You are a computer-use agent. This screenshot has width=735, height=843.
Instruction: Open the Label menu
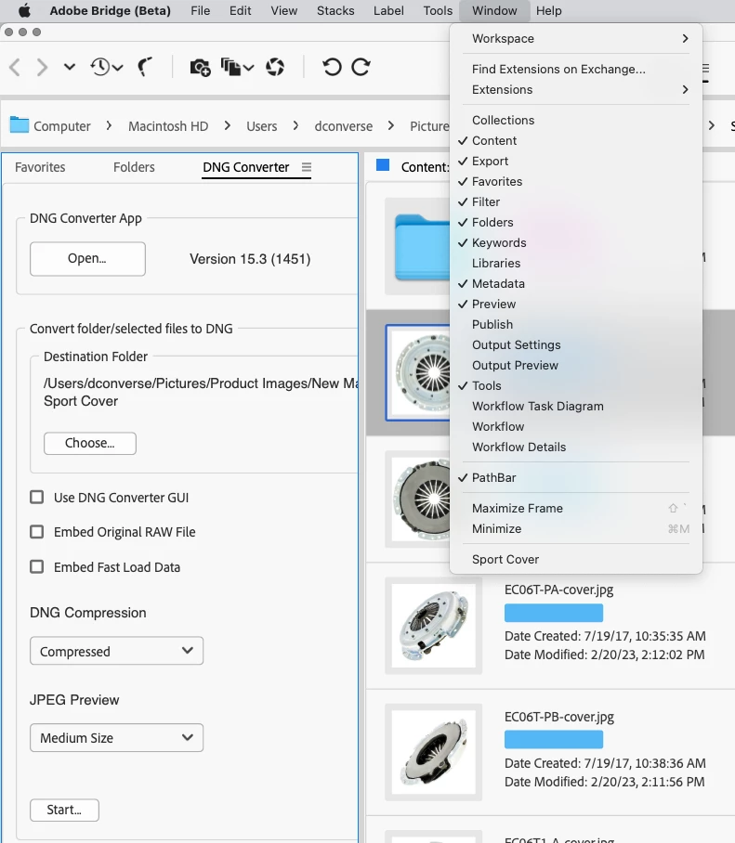[388, 11]
